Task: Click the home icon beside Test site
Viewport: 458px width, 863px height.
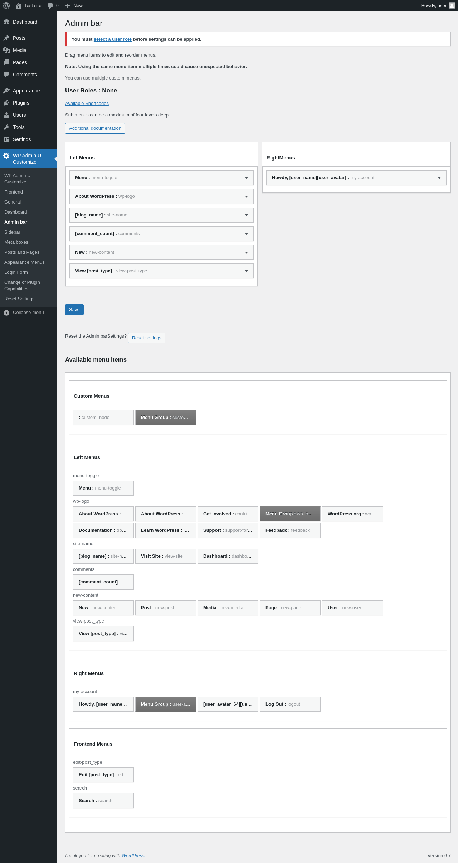Action: tap(19, 6)
